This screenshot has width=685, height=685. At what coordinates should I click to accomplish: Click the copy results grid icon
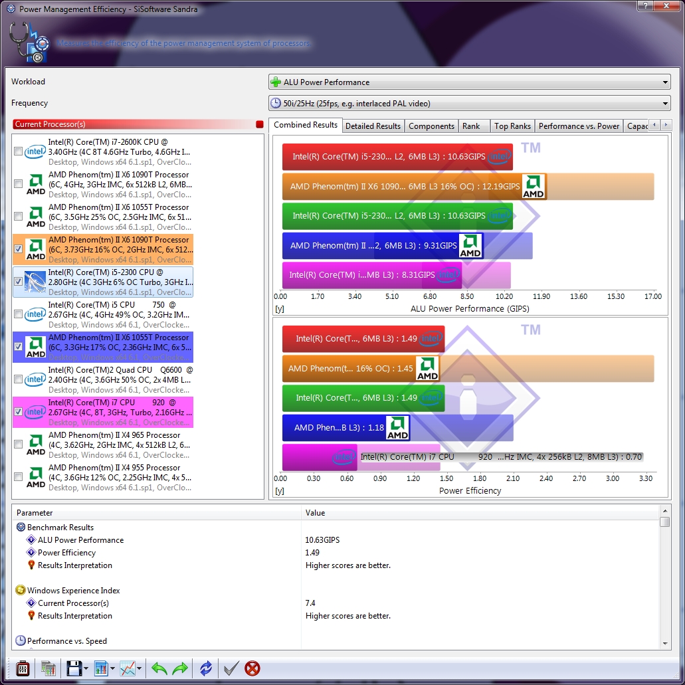tap(49, 668)
